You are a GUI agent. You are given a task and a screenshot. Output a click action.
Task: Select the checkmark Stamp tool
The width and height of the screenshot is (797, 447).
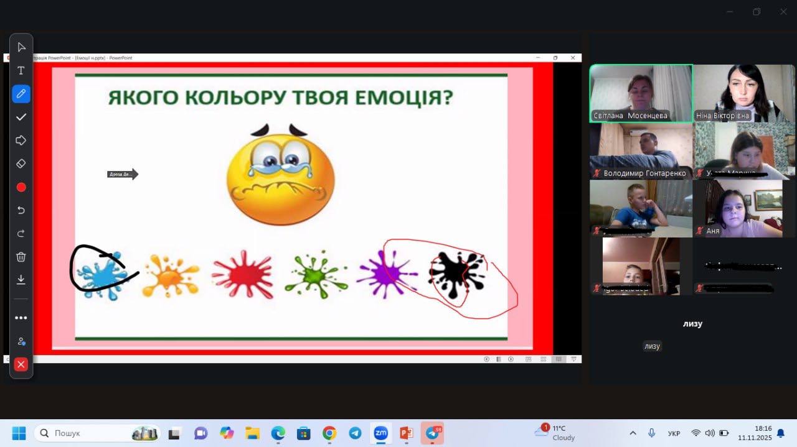[x=21, y=117]
